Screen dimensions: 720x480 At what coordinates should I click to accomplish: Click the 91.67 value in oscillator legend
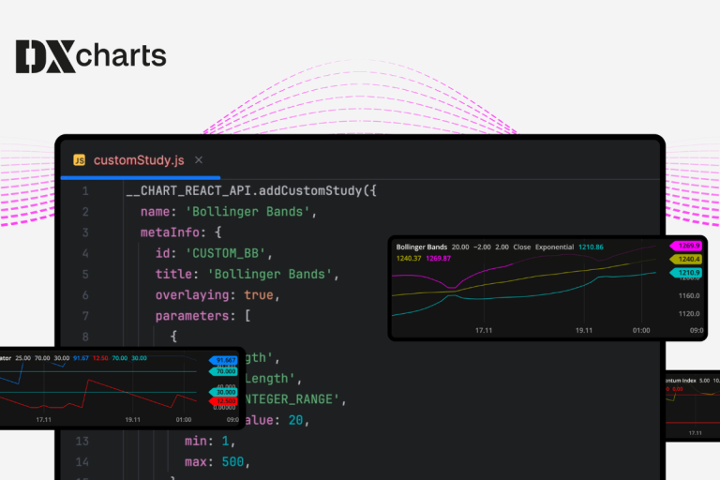click(81, 358)
